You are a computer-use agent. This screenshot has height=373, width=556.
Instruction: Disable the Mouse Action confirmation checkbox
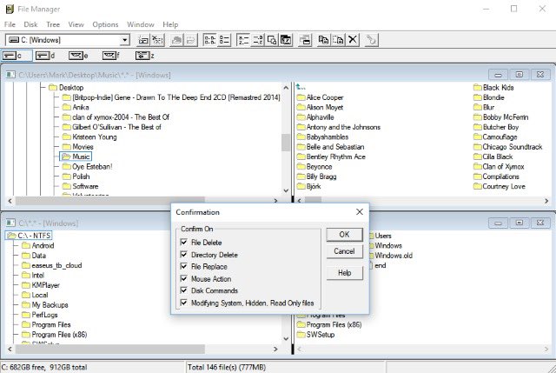point(183,278)
